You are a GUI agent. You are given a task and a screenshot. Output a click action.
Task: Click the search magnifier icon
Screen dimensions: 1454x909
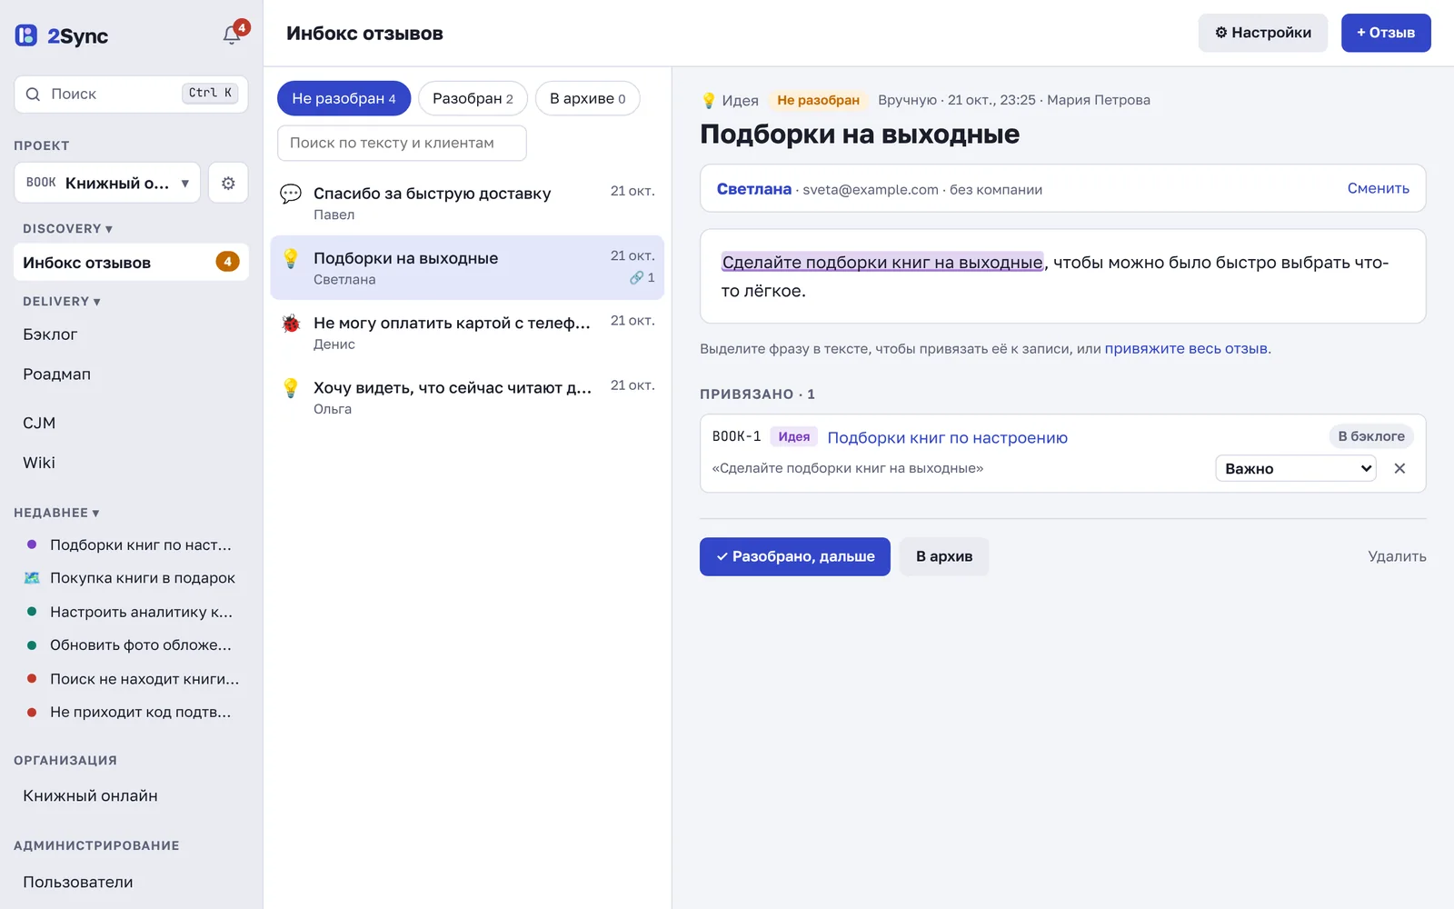point(33,95)
